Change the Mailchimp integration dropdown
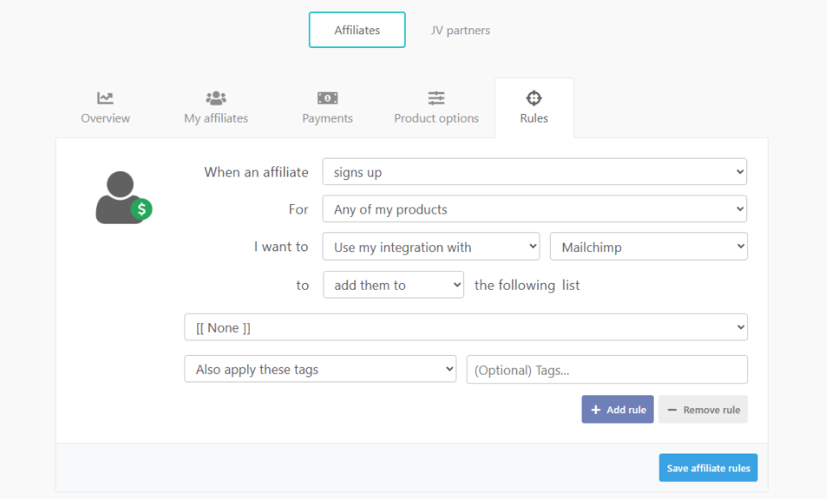Screen dimensions: 827x499 [x=649, y=247]
